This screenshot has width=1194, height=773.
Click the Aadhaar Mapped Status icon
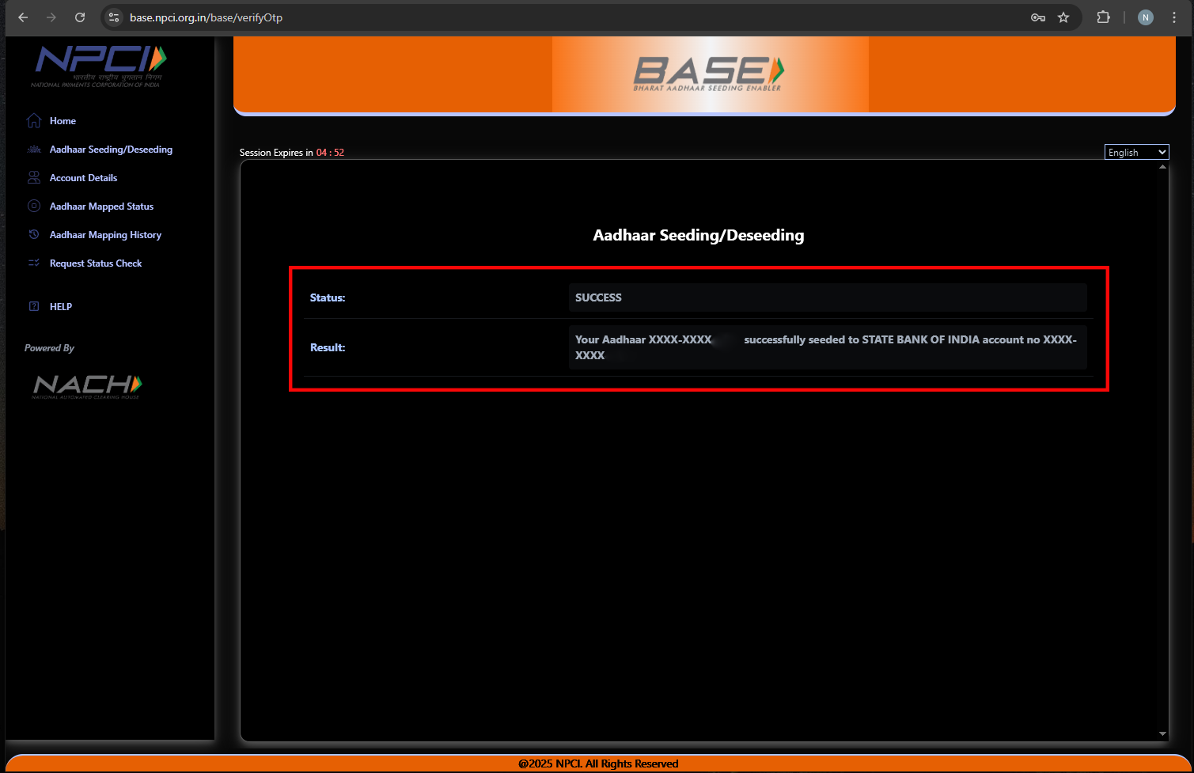tap(34, 207)
